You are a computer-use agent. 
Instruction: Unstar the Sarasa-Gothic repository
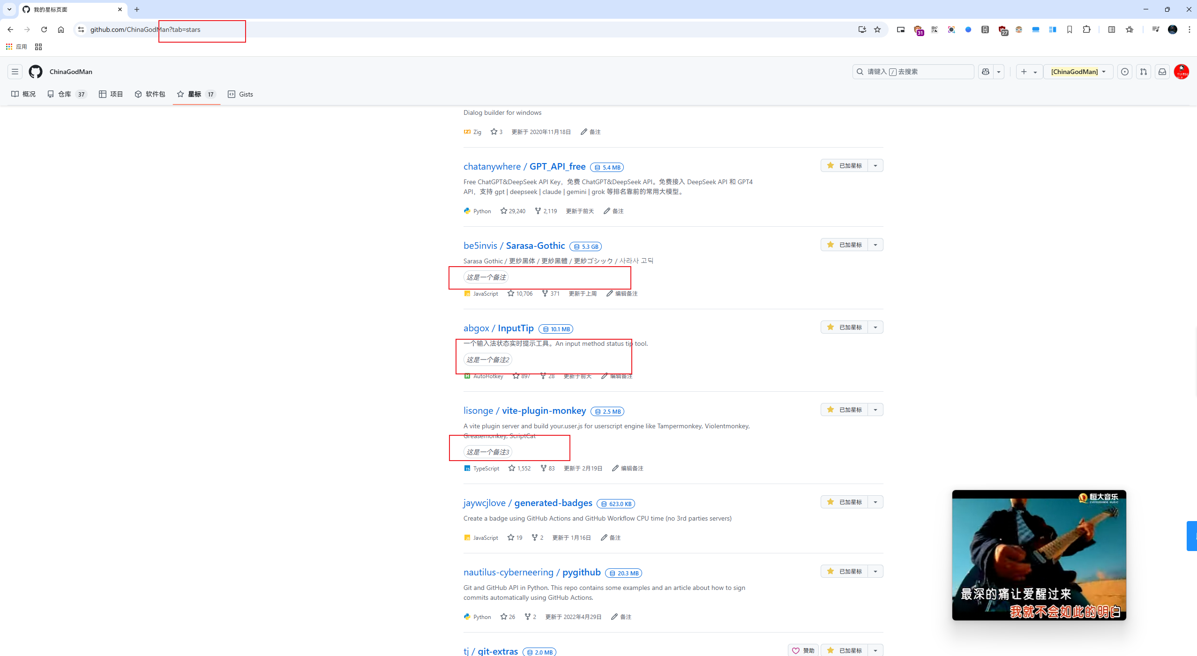tap(844, 245)
